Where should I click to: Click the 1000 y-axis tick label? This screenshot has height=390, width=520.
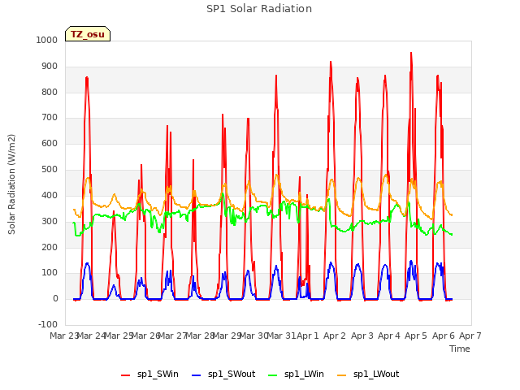tap(47, 40)
